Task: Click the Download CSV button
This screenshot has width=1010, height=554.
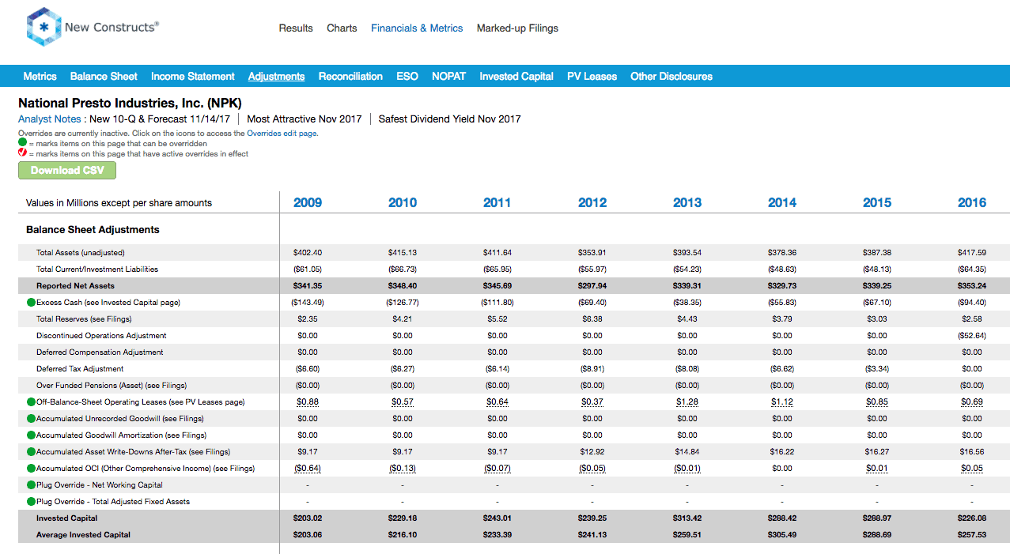Action: (67, 171)
